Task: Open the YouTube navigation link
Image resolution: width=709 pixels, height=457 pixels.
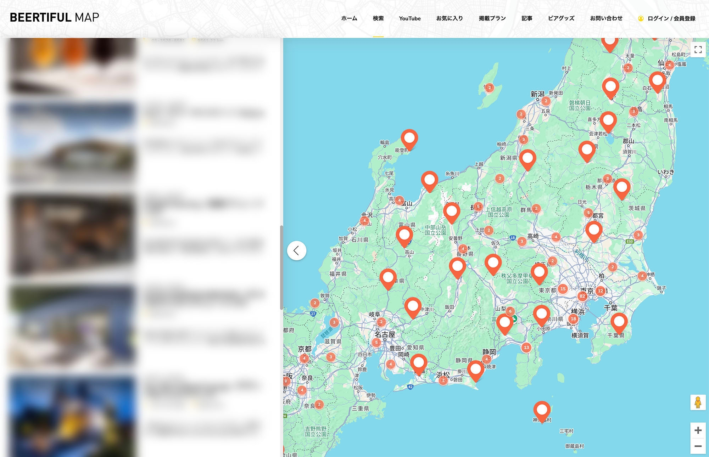Action: point(409,18)
